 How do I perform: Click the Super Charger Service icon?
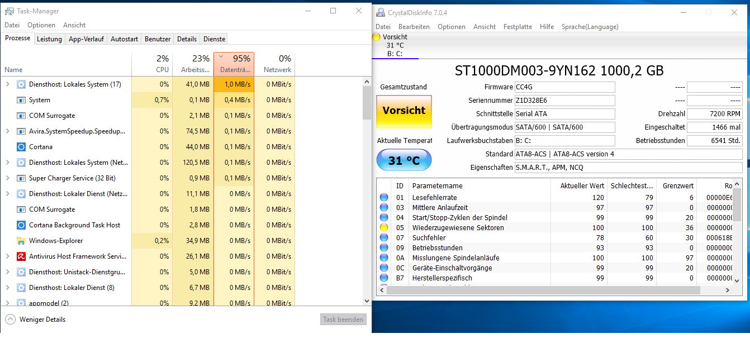[x=21, y=178]
